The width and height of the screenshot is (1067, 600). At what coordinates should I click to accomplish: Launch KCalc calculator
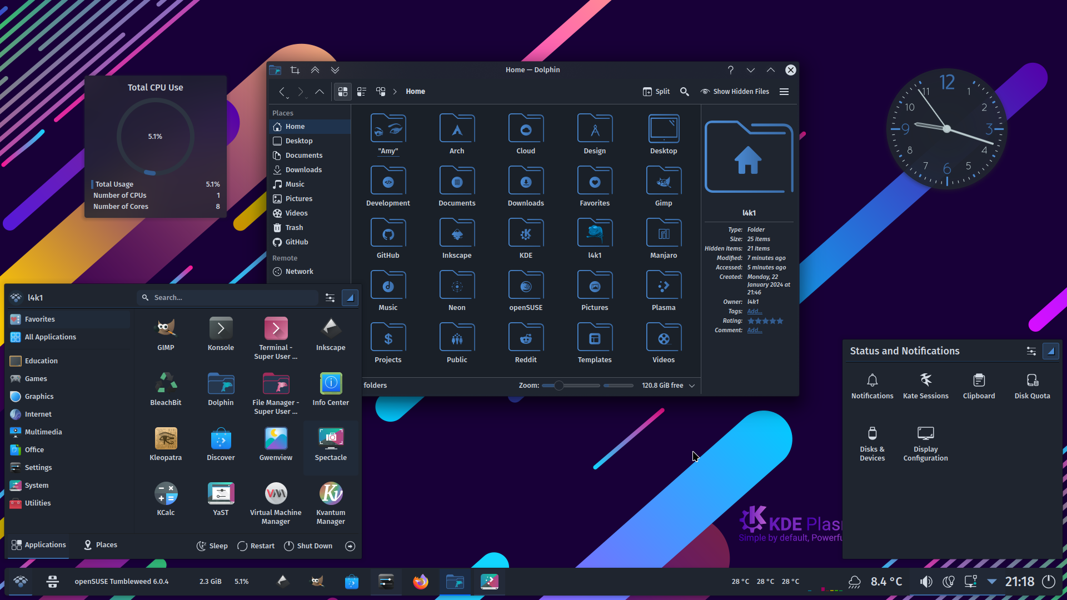click(166, 499)
